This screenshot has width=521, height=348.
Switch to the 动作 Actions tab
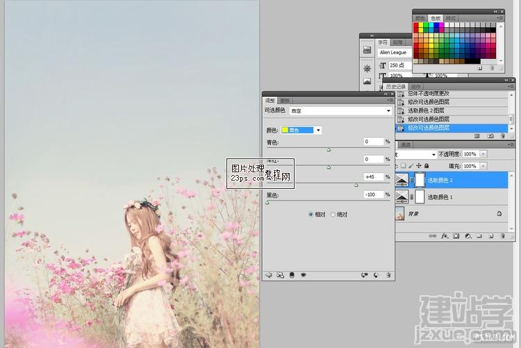pos(415,87)
